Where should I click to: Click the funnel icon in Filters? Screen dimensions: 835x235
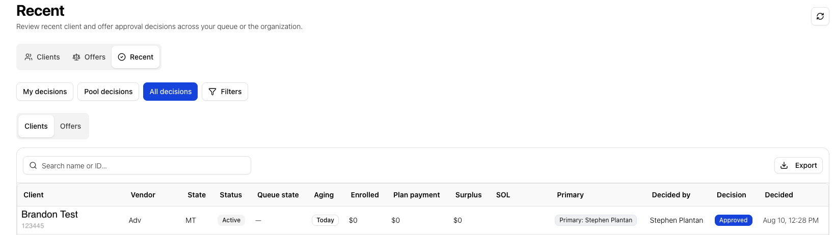point(212,92)
